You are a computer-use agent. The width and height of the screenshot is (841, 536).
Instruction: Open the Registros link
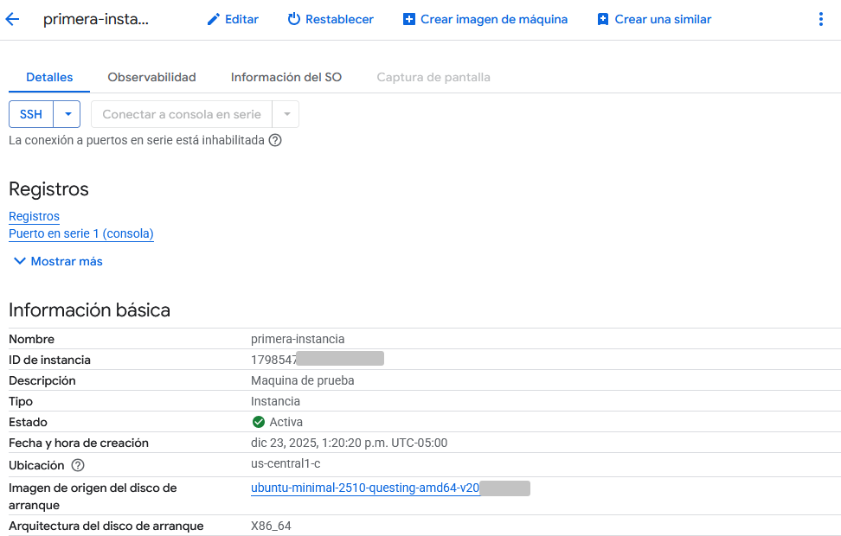[34, 216]
